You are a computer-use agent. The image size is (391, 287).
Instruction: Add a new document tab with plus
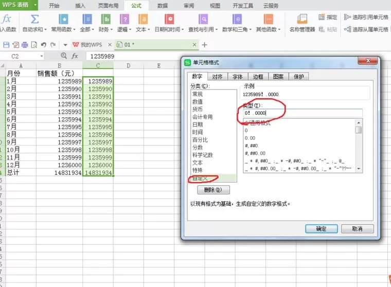204,45
